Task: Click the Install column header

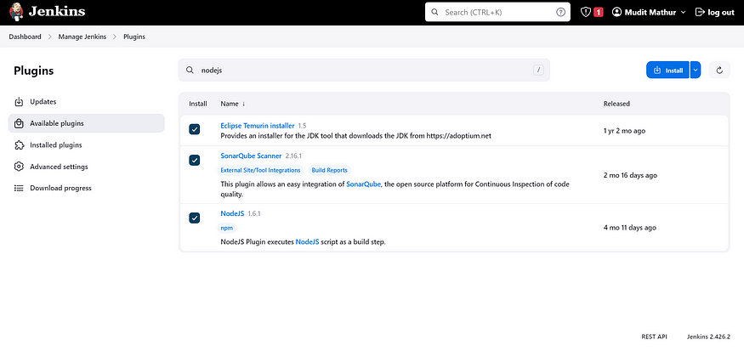Action: pyautogui.click(x=198, y=104)
